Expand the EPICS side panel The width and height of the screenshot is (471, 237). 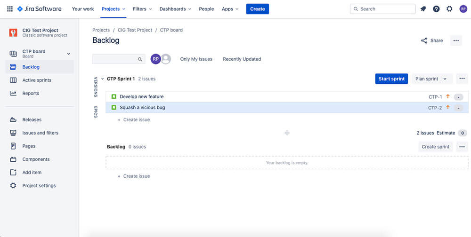pyautogui.click(x=96, y=112)
